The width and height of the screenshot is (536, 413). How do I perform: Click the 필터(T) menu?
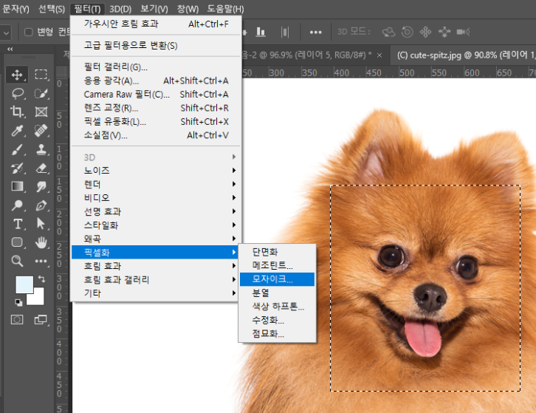88,9
